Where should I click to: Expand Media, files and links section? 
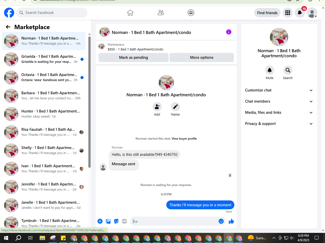tap(279, 113)
